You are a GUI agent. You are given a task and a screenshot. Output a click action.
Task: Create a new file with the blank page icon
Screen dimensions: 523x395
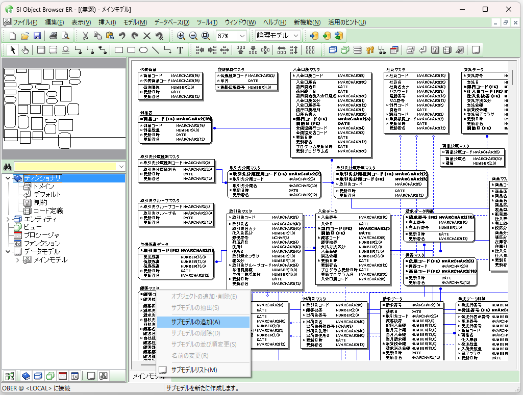pos(13,36)
